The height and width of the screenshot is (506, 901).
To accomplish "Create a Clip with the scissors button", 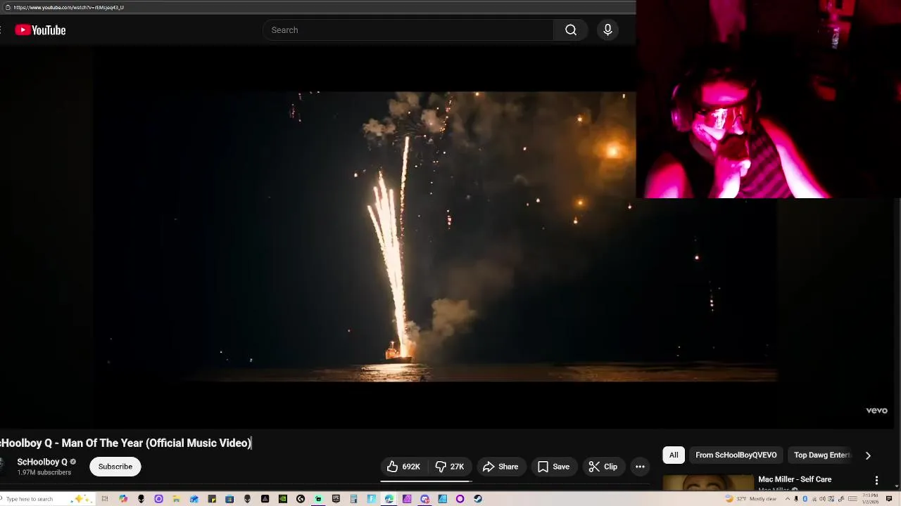I will tap(603, 467).
